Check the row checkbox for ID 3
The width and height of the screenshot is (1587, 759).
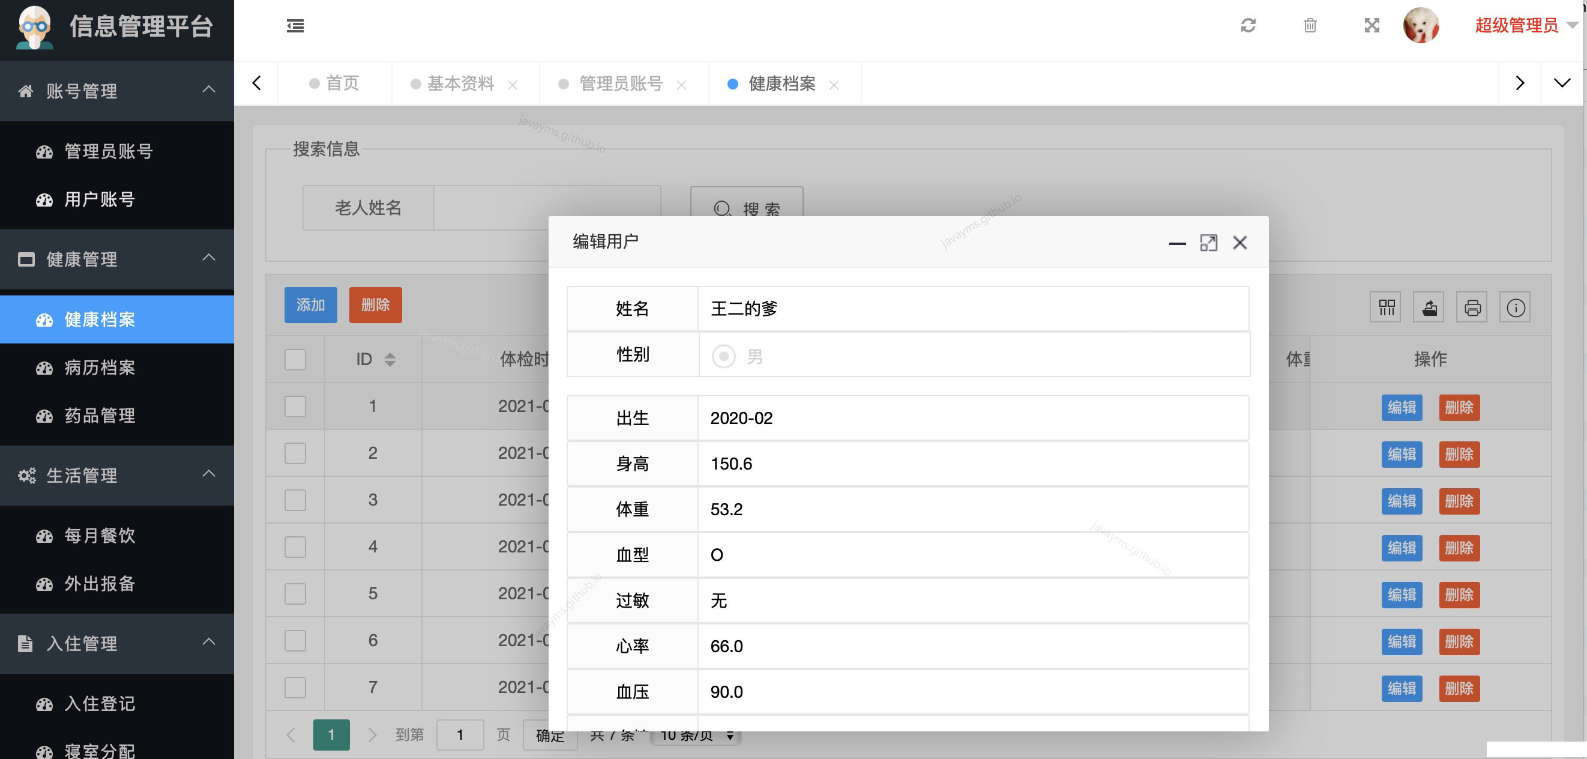[295, 500]
